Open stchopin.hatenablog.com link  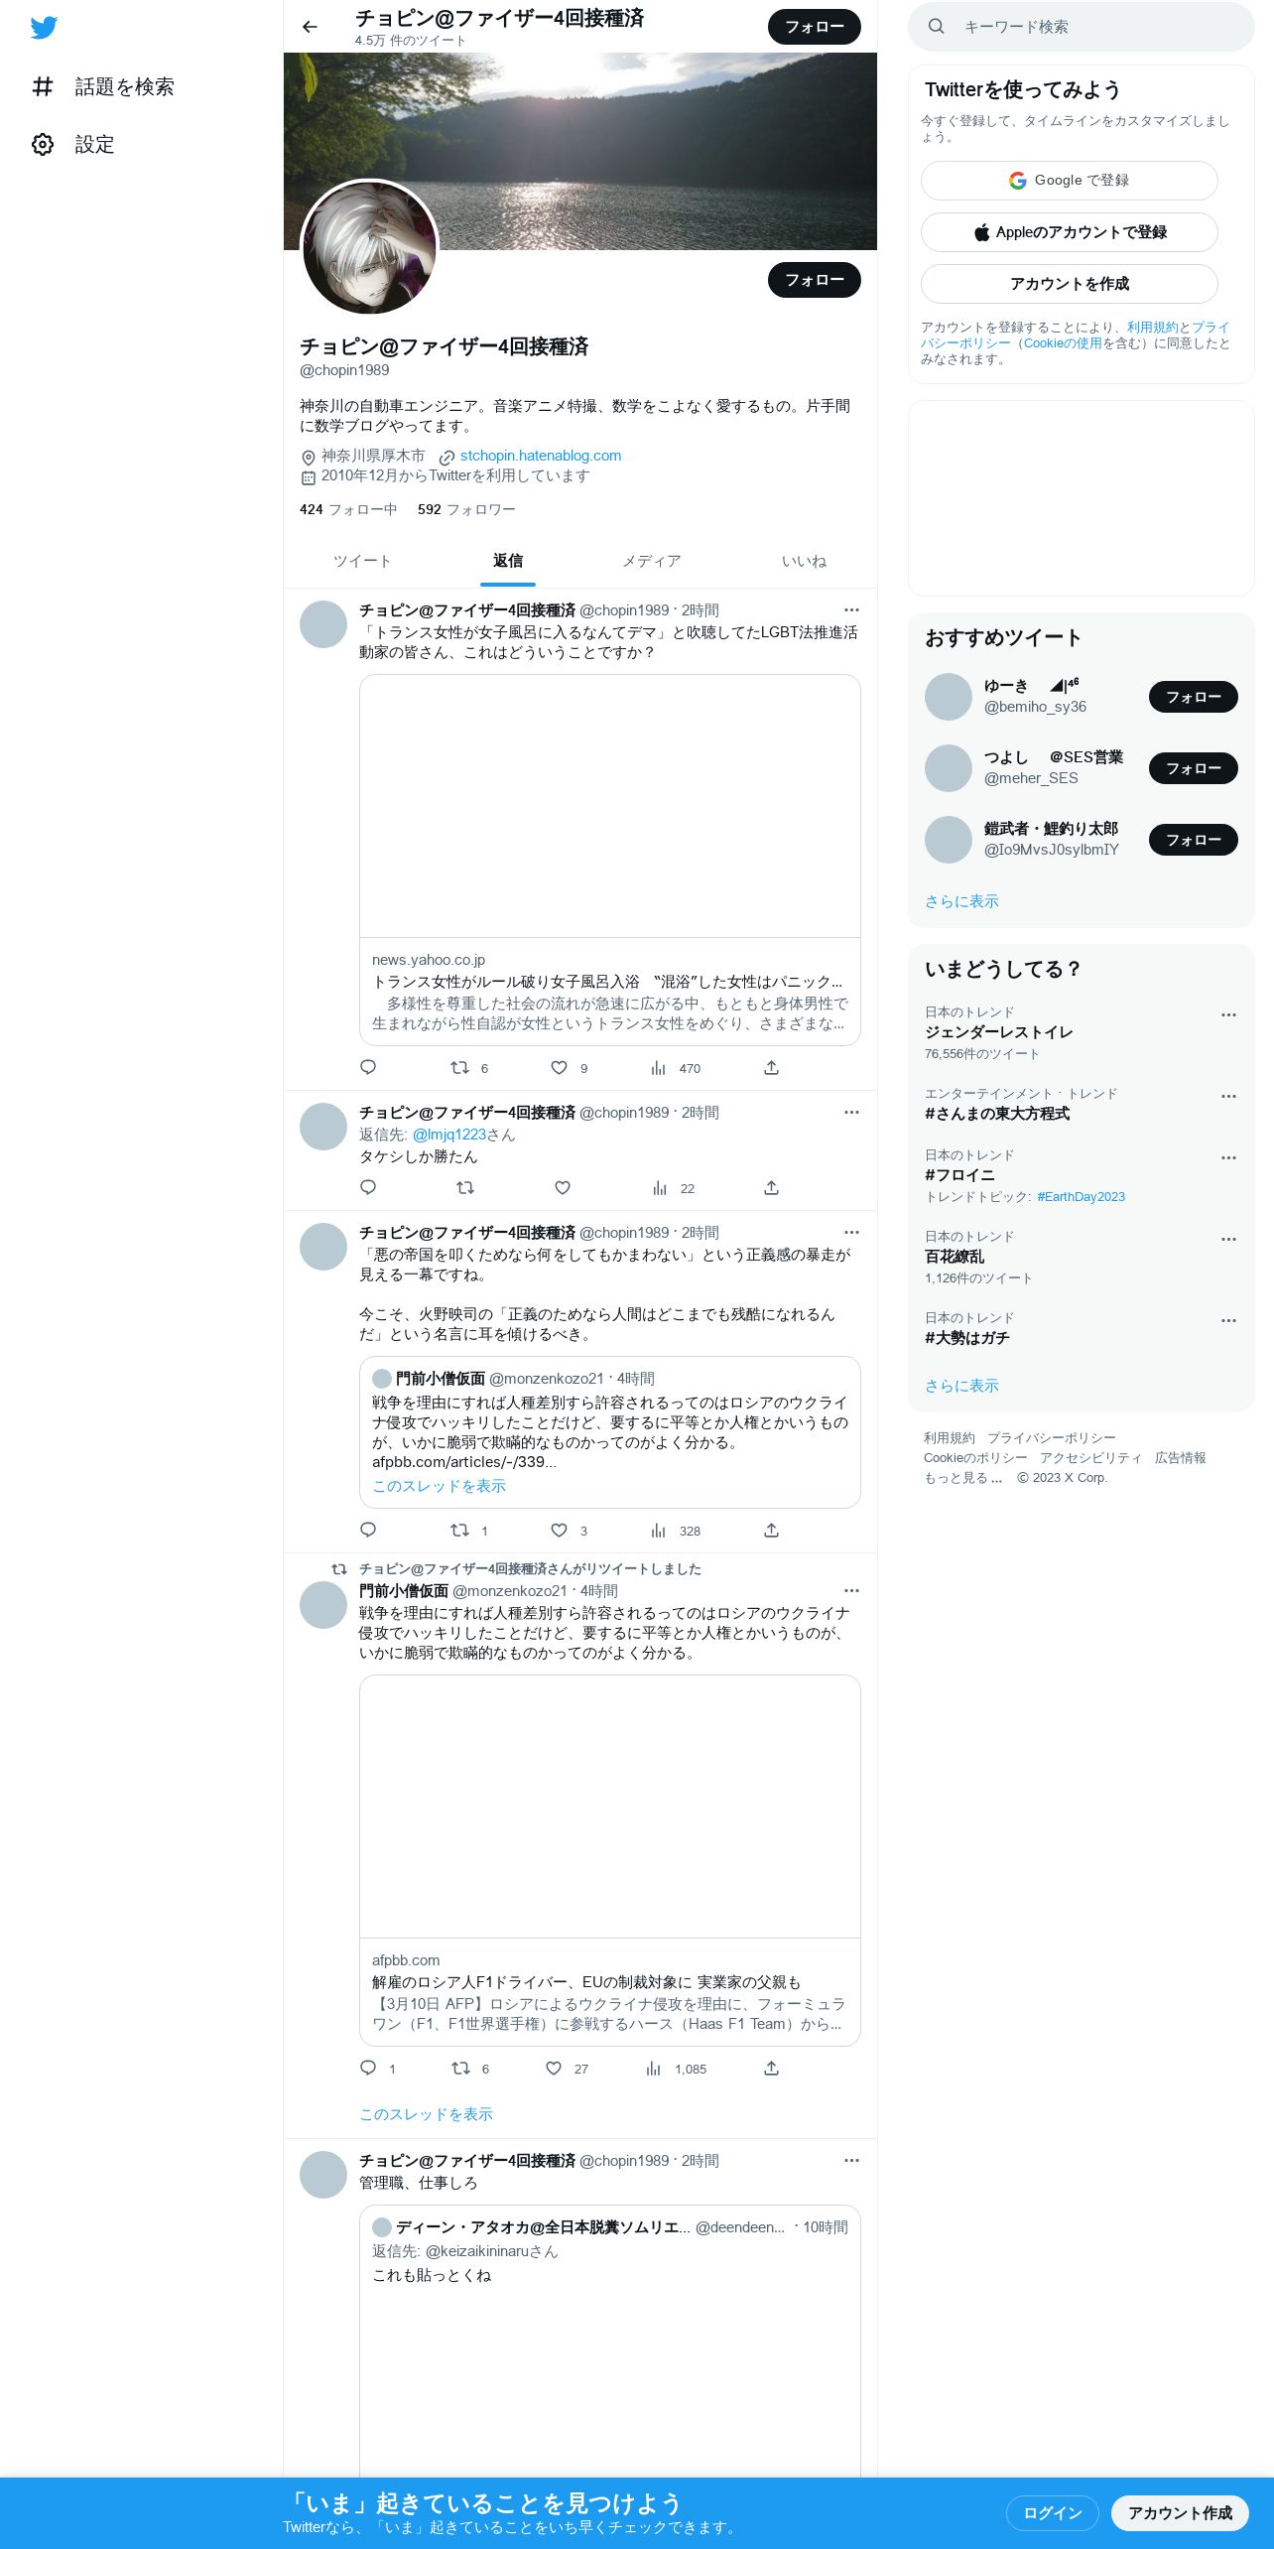click(541, 456)
